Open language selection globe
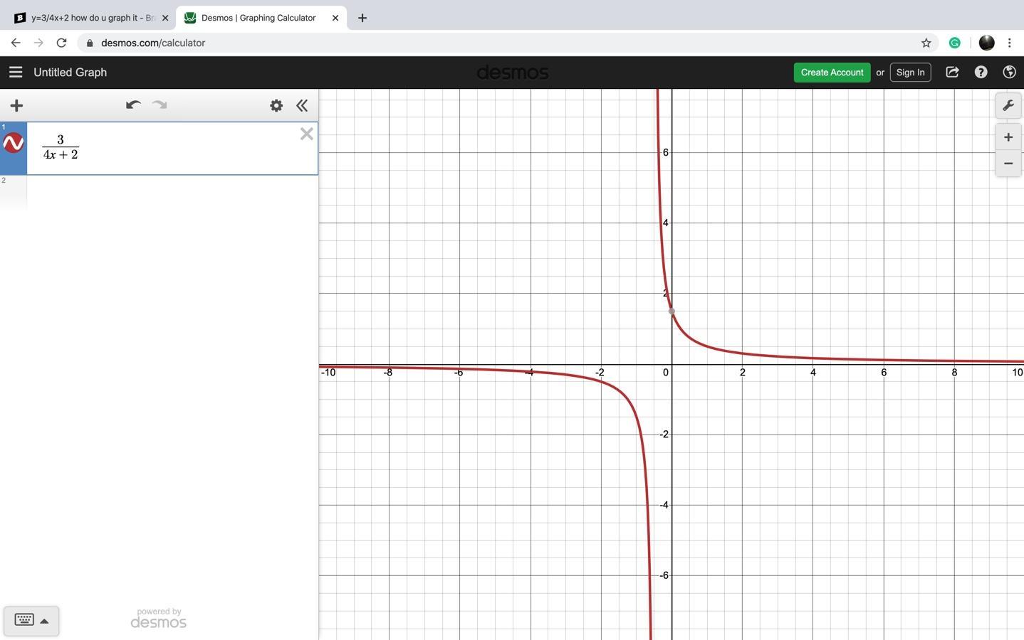The image size is (1024, 640). click(1009, 72)
